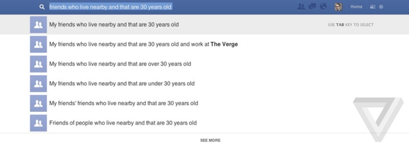Select the "over 30 years old" suggestion

[204, 64]
